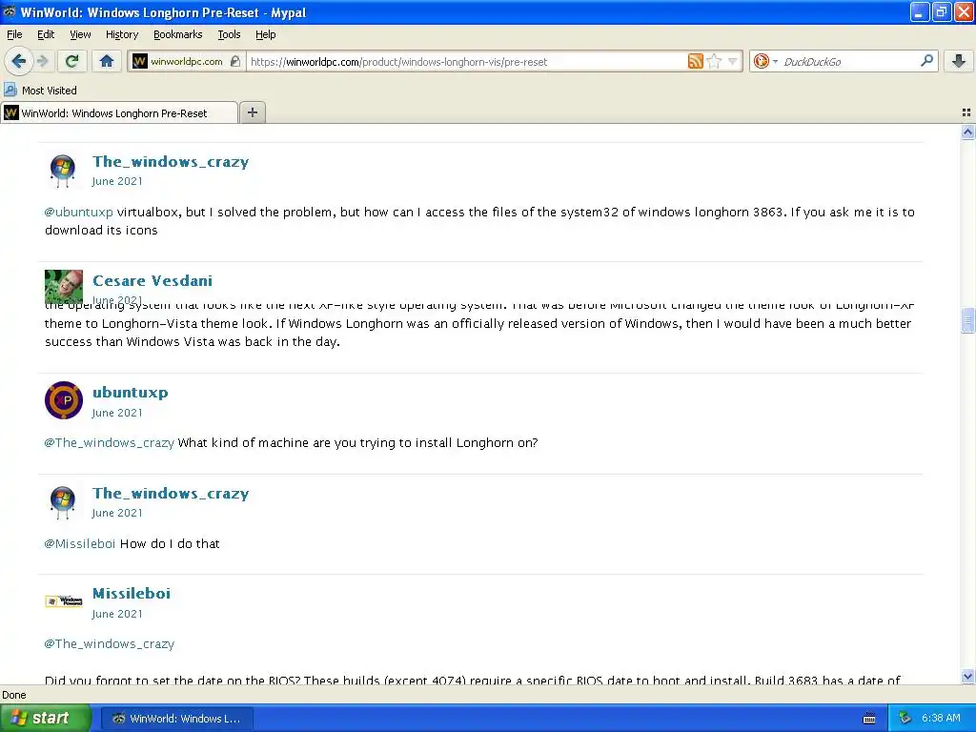This screenshot has height=732, width=976.
Task: Open the Edit menu
Action: [46, 34]
